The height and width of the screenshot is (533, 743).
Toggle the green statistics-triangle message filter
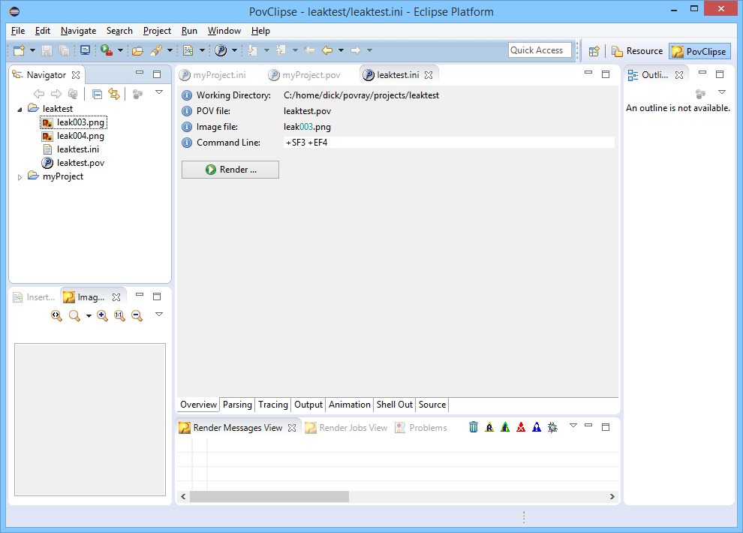505,427
